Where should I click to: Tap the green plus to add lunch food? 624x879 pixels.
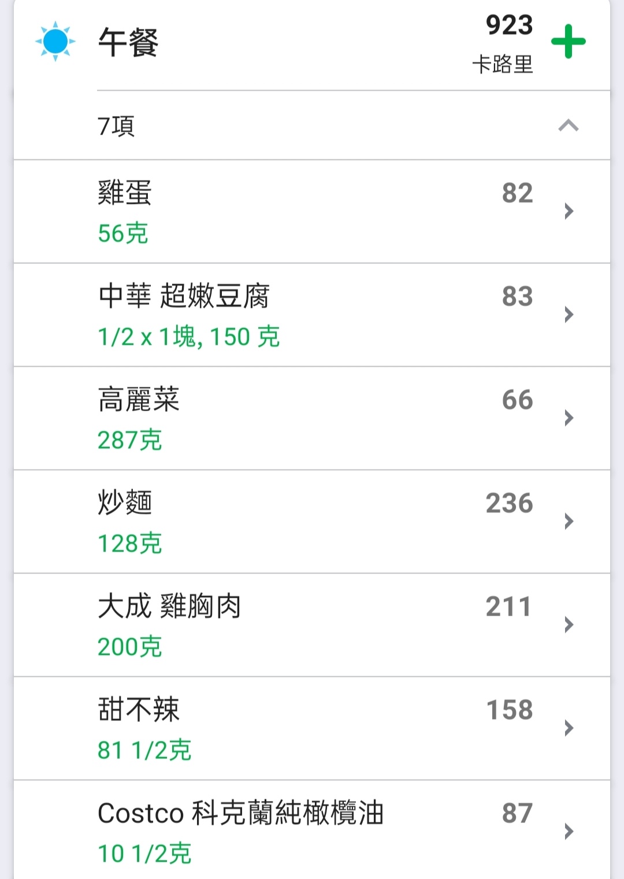(x=569, y=42)
